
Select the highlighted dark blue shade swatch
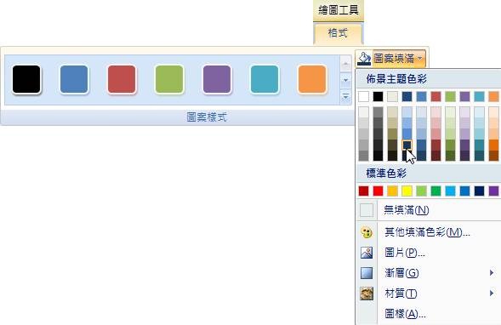point(407,145)
